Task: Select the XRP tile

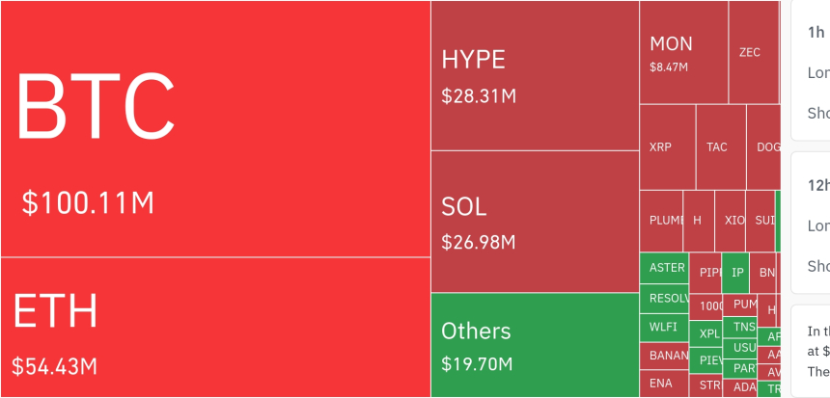Action: pos(667,147)
